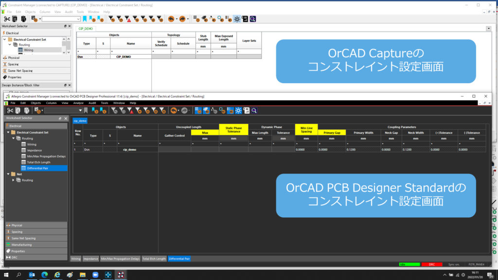Click the Windows Start button
This screenshot has width=498, height=280.
pos(6,275)
